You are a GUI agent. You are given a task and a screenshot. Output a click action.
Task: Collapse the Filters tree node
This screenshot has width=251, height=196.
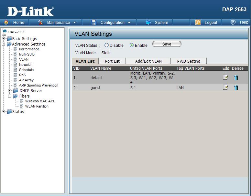[x=9, y=96]
